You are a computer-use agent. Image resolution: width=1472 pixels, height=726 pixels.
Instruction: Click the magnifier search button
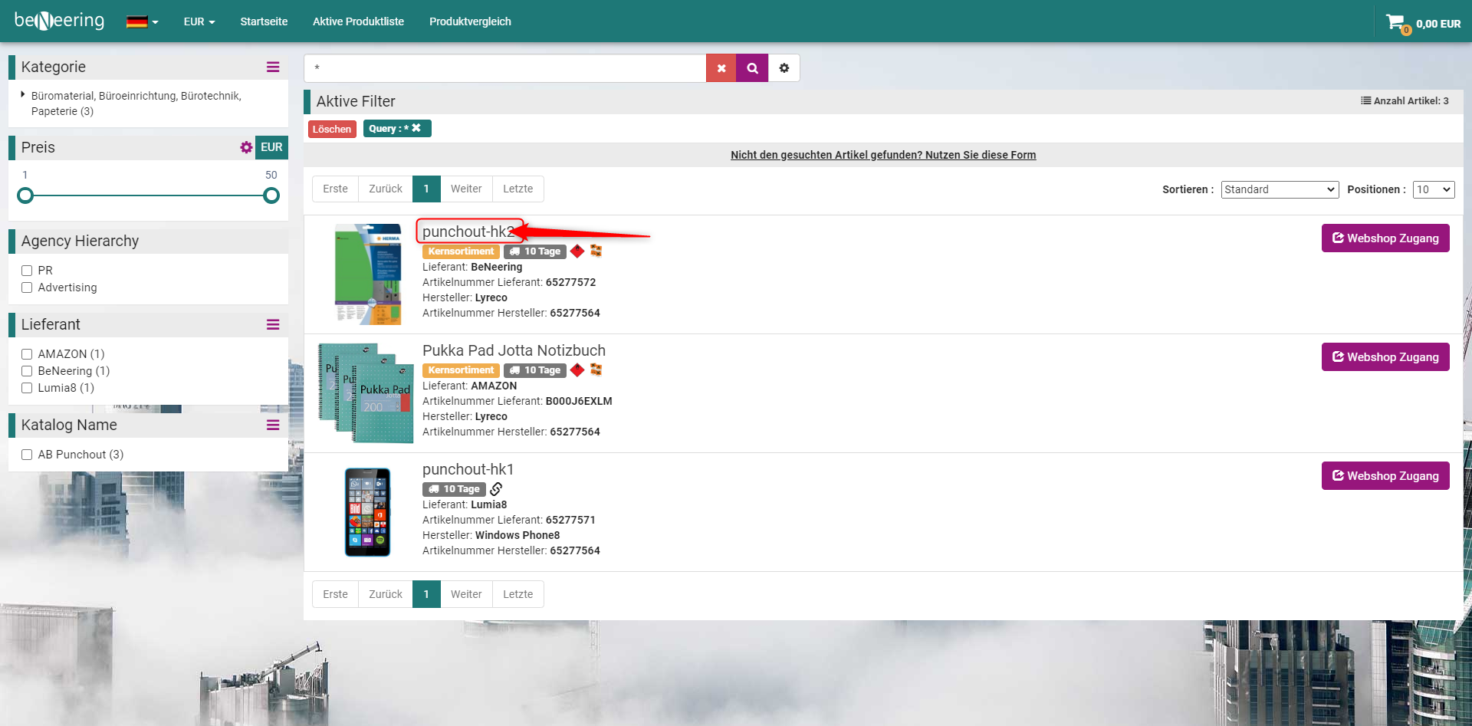pyautogui.click(x=752, y=68)
